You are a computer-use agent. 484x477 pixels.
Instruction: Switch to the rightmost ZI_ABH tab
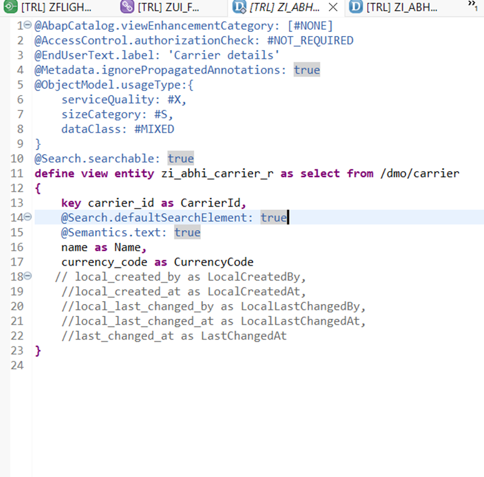point(401,8)
